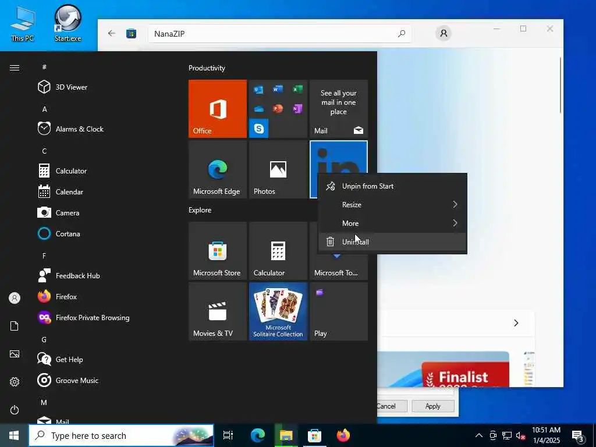The height and width of the screenshot is (447, 596).
Task: Choose Uninstall from context menu
Action: 392,242
